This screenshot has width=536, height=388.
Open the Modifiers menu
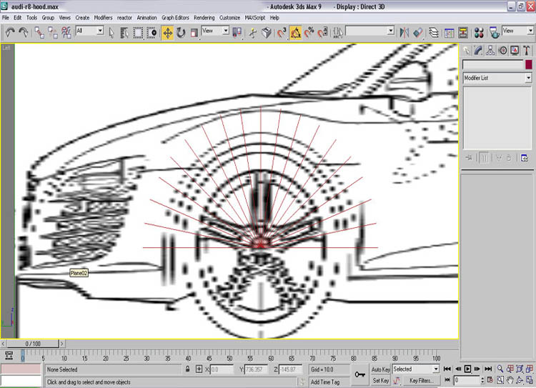103,17
